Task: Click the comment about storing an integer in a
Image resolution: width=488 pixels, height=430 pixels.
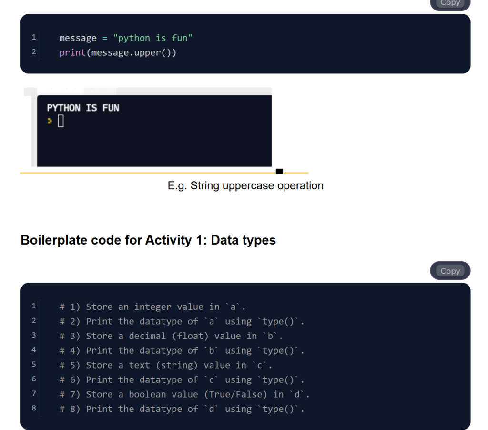Action: (x=152, y=307)
